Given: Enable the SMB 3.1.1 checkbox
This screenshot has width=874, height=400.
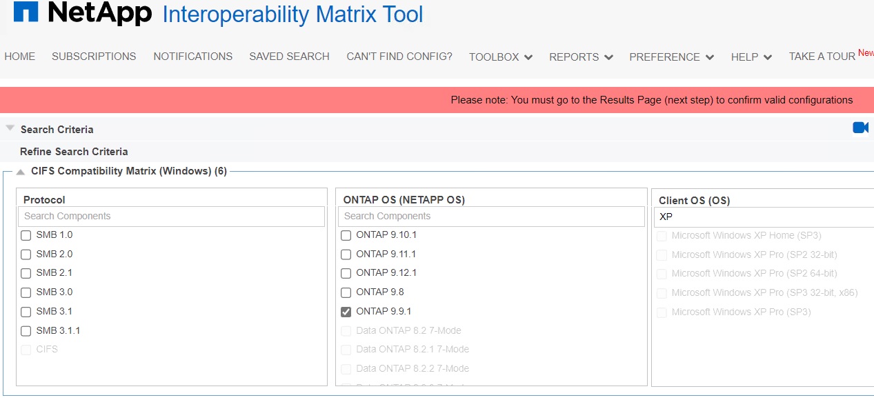Looking at the screenshot, I should pyautogui.click(x=26, y=331).
